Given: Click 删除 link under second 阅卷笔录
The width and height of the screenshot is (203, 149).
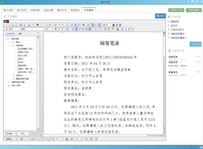Looking at the screenshot, I should pyautogui.click(x=184, y=66).
